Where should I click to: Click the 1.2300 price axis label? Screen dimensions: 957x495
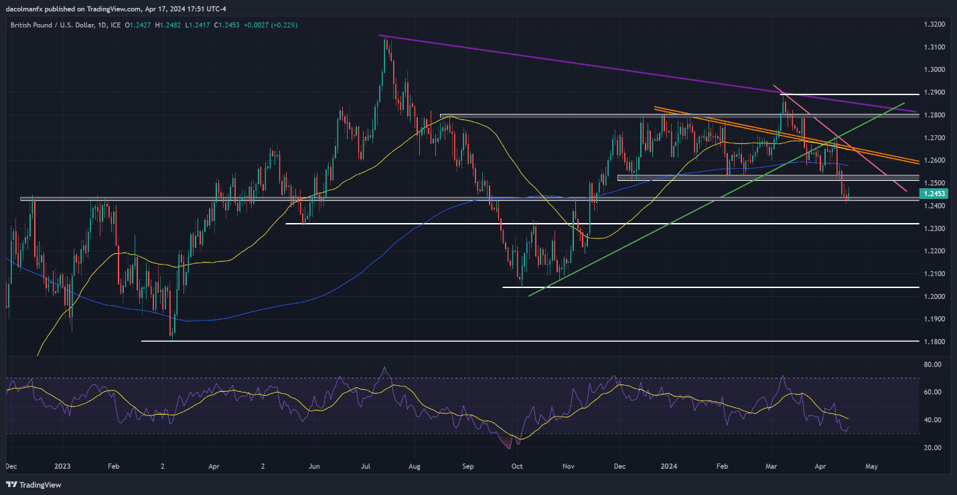[x=934, y=228]
